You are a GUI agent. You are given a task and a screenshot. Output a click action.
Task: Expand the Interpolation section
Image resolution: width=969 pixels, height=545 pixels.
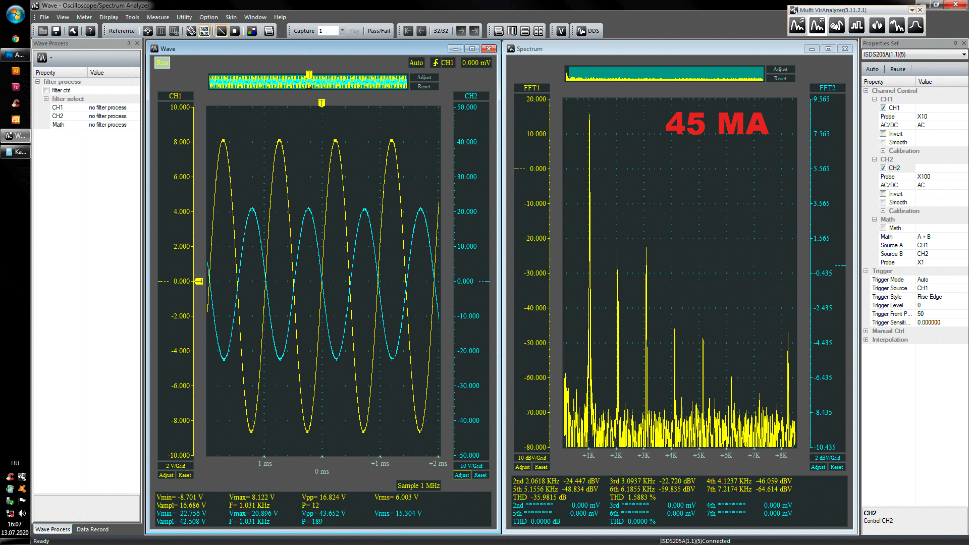pos(866,340)
